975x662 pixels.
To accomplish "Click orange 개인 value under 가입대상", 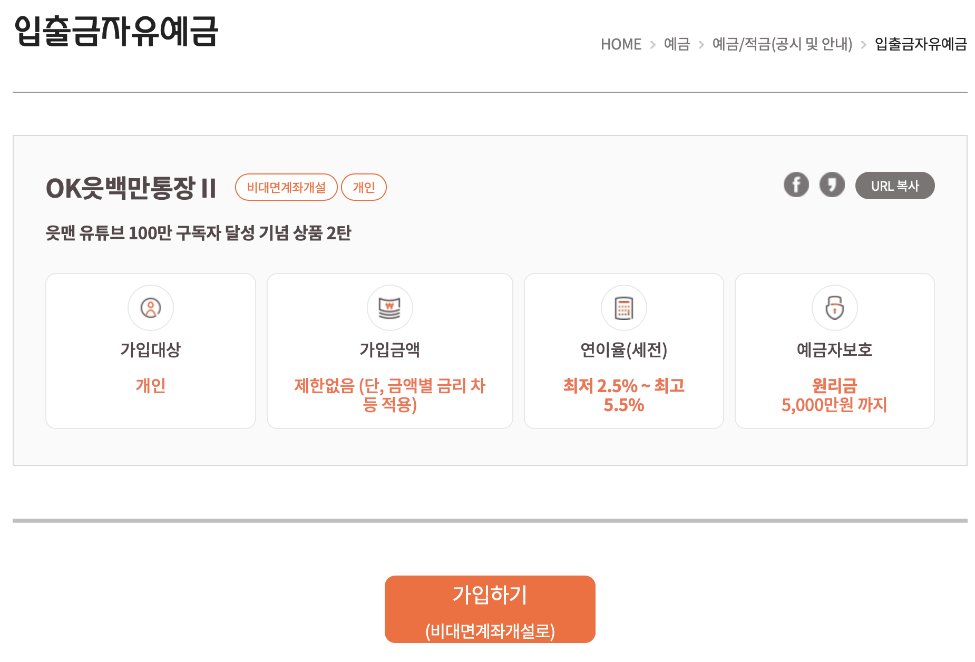I will click(151, 385).
